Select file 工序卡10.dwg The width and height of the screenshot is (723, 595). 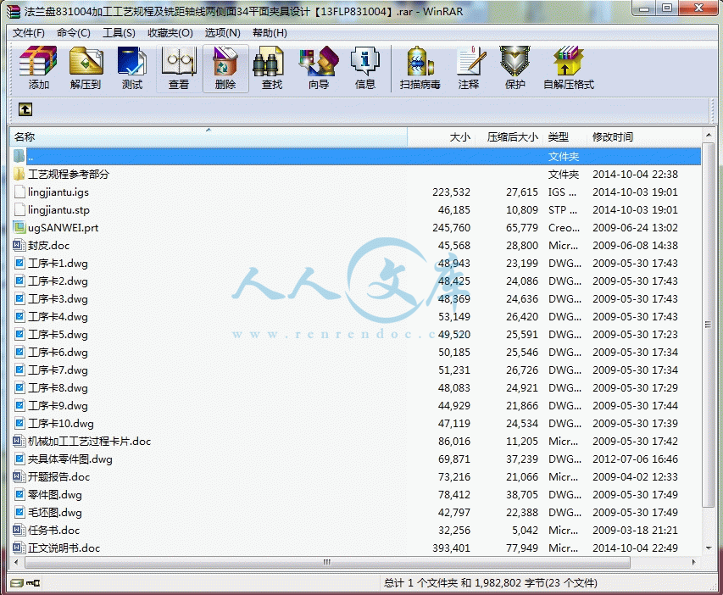(x=61, y=424)
